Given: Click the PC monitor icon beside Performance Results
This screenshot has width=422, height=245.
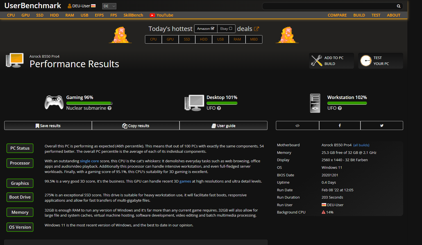Looking at the screenshot, I should click(15, 60).
